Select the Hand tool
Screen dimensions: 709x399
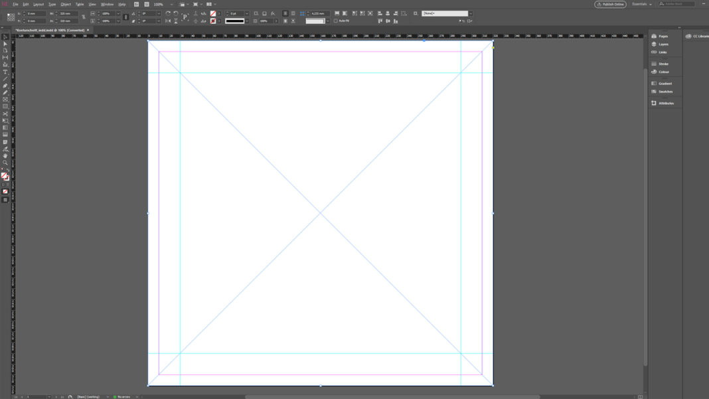pyautogui.click(x=4, y=156)
